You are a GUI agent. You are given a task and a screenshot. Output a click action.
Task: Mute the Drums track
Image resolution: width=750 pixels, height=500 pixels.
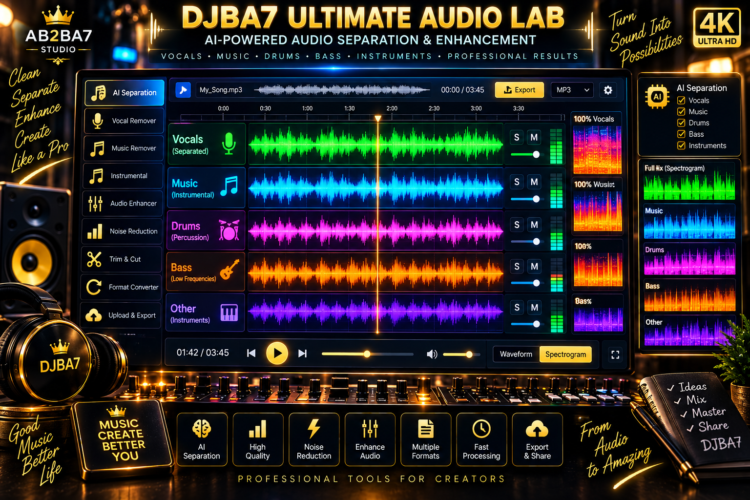[534, 225]
